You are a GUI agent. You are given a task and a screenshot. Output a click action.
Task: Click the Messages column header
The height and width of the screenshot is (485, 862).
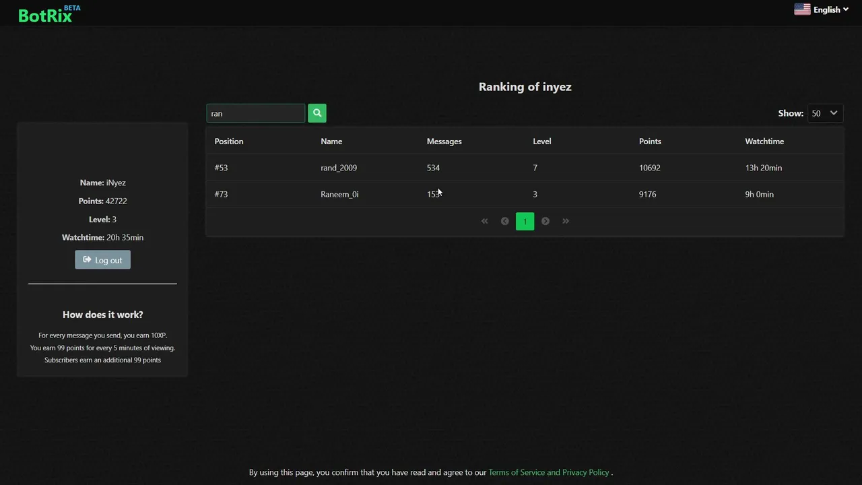(x=444, y=141)
